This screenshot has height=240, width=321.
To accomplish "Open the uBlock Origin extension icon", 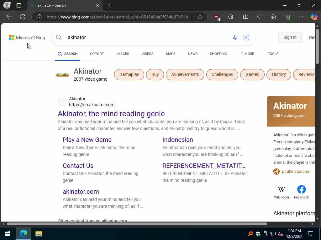I will click(217, 17).
